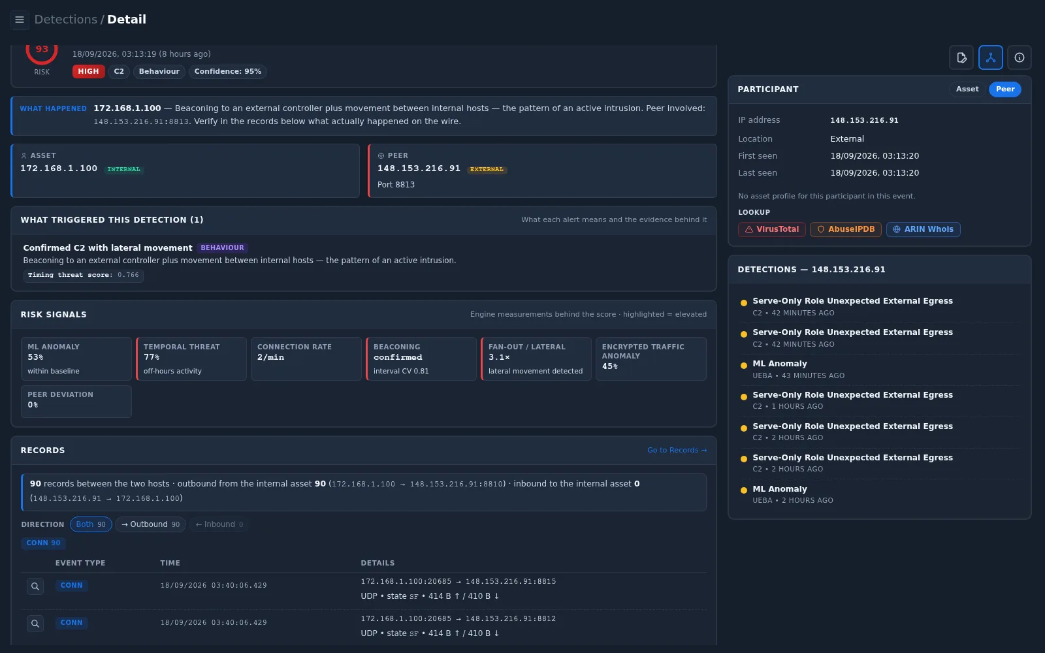Open the Beaconing confirmed signal tile

pos(421,358)
